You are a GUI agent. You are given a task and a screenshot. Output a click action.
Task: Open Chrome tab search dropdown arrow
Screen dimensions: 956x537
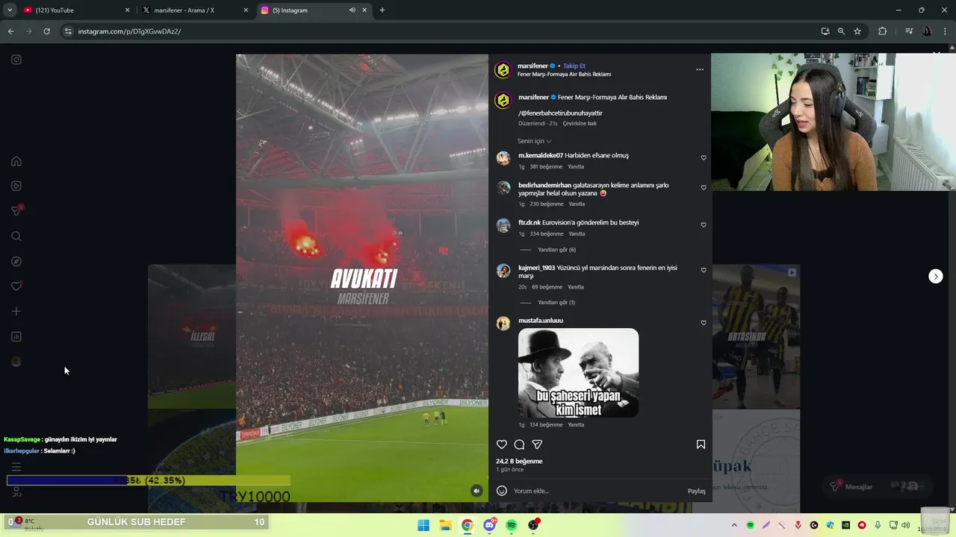10,10
